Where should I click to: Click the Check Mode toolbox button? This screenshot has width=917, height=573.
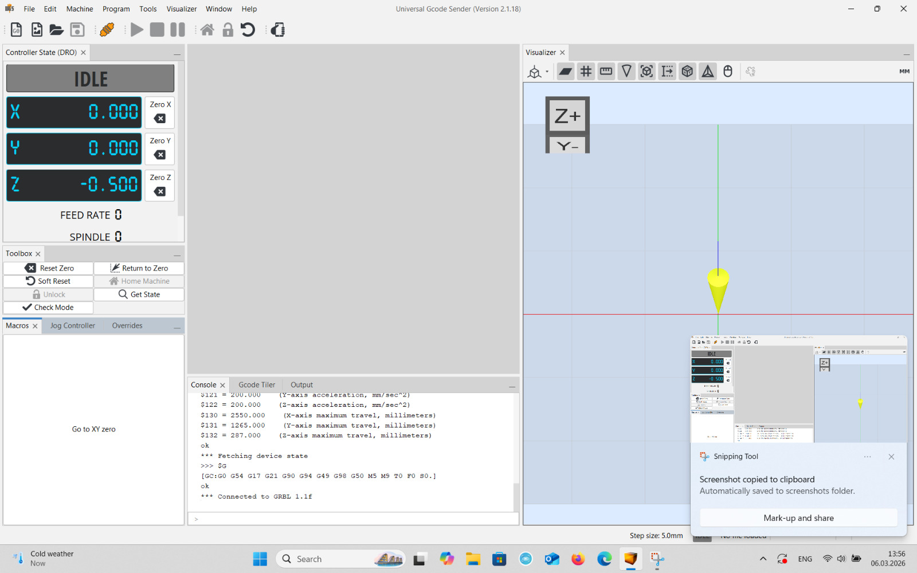48,308
